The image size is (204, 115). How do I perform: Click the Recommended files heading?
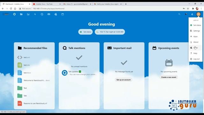tap(35, 48)
